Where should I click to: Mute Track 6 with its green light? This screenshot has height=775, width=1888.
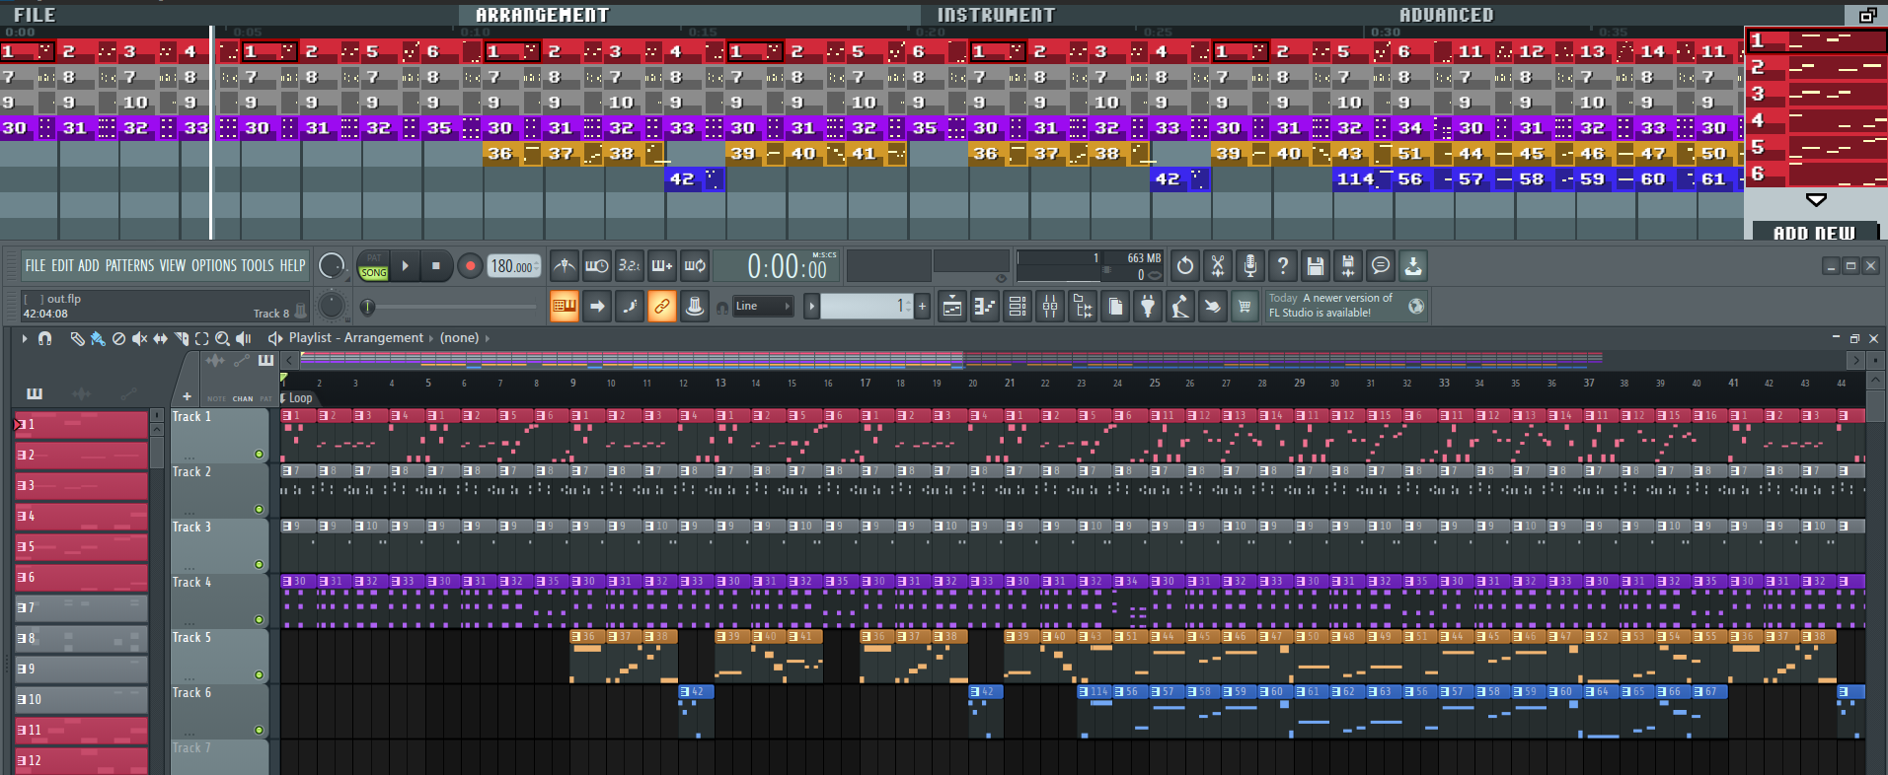259,731
